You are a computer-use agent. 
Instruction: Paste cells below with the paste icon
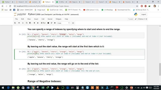pyautogui.click(x=30, y=23)
